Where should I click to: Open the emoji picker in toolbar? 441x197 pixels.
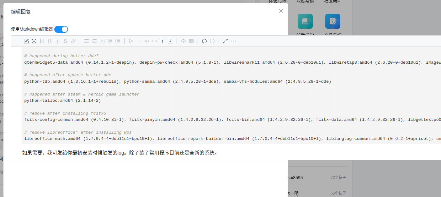coord(34,41)
